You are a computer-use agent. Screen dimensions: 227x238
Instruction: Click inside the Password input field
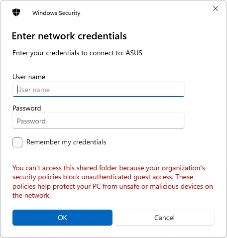pos(99,120)
